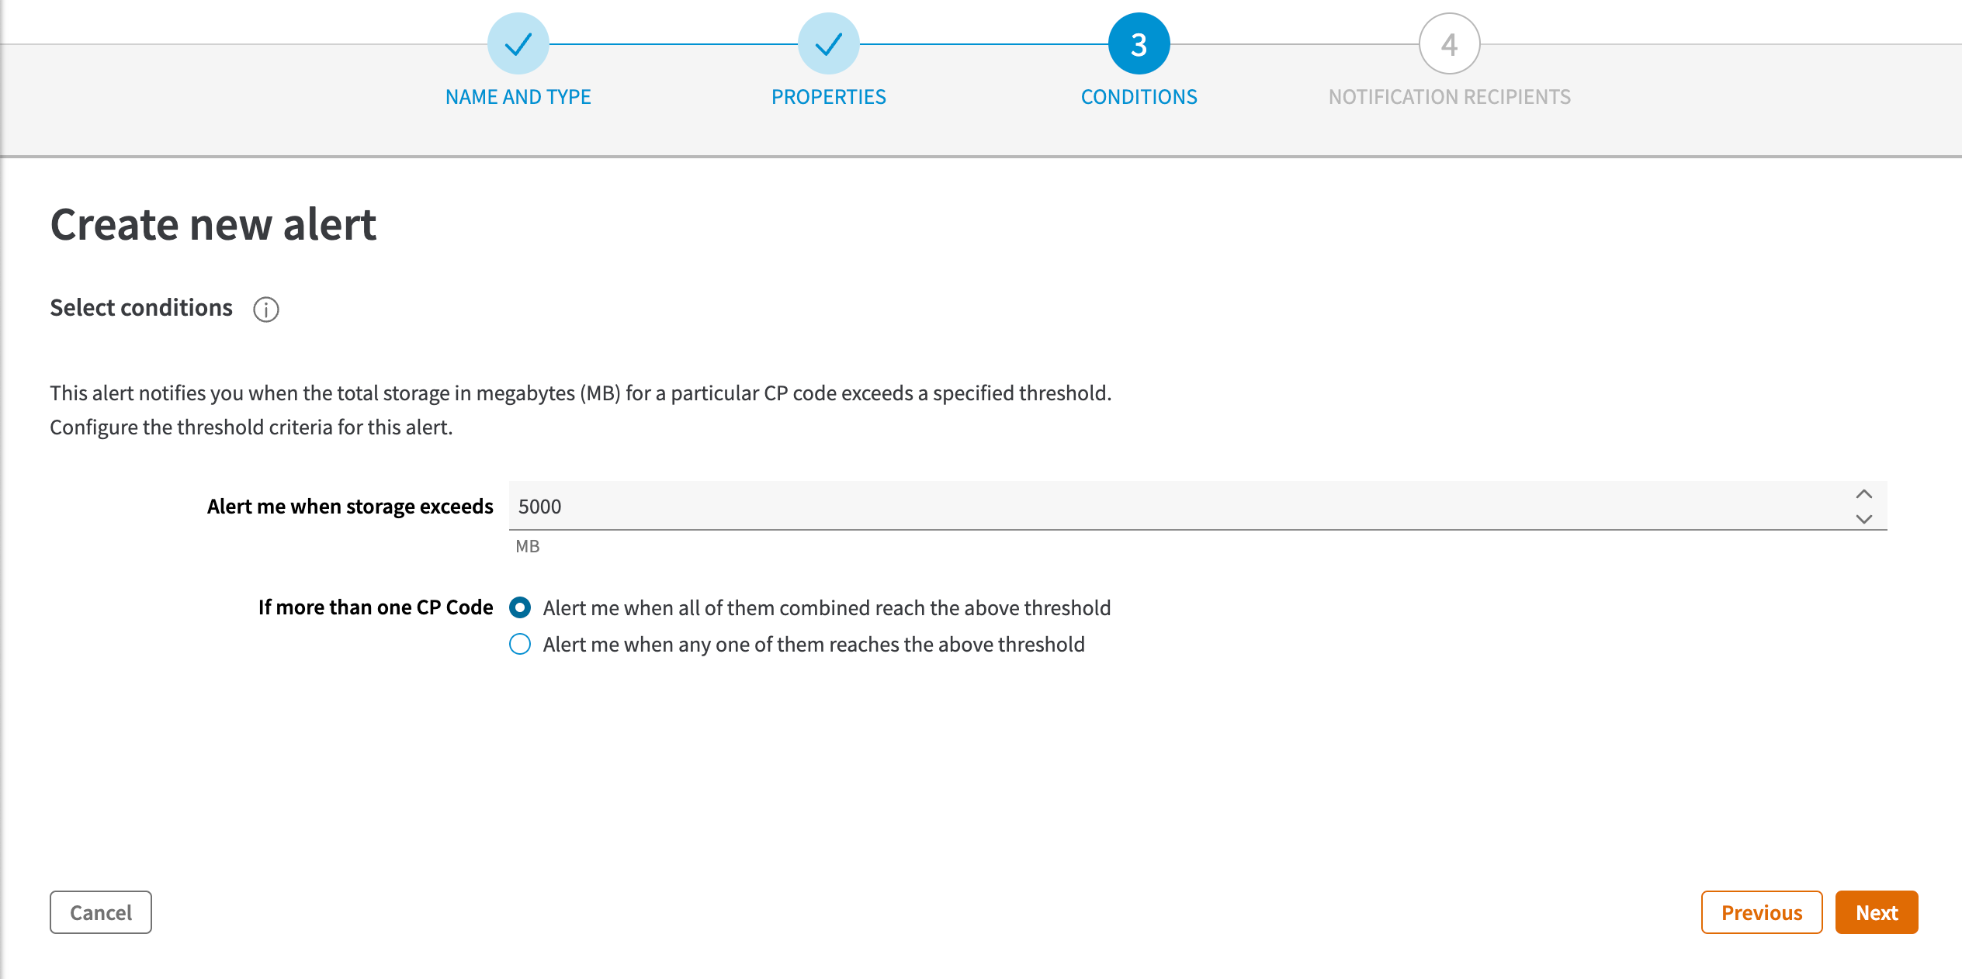1962x979 pixels.
Task: Decrease storage threshold with down arrow
Action: [x=1863, y=519]
